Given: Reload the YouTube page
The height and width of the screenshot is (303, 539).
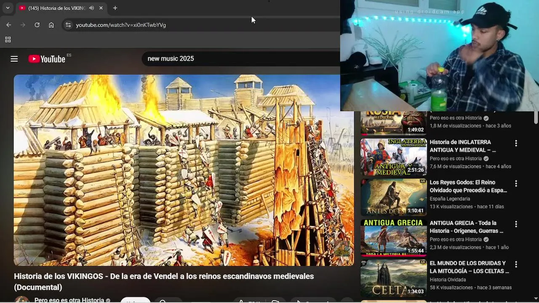Looking at the screenshot, I should (37, 25).
